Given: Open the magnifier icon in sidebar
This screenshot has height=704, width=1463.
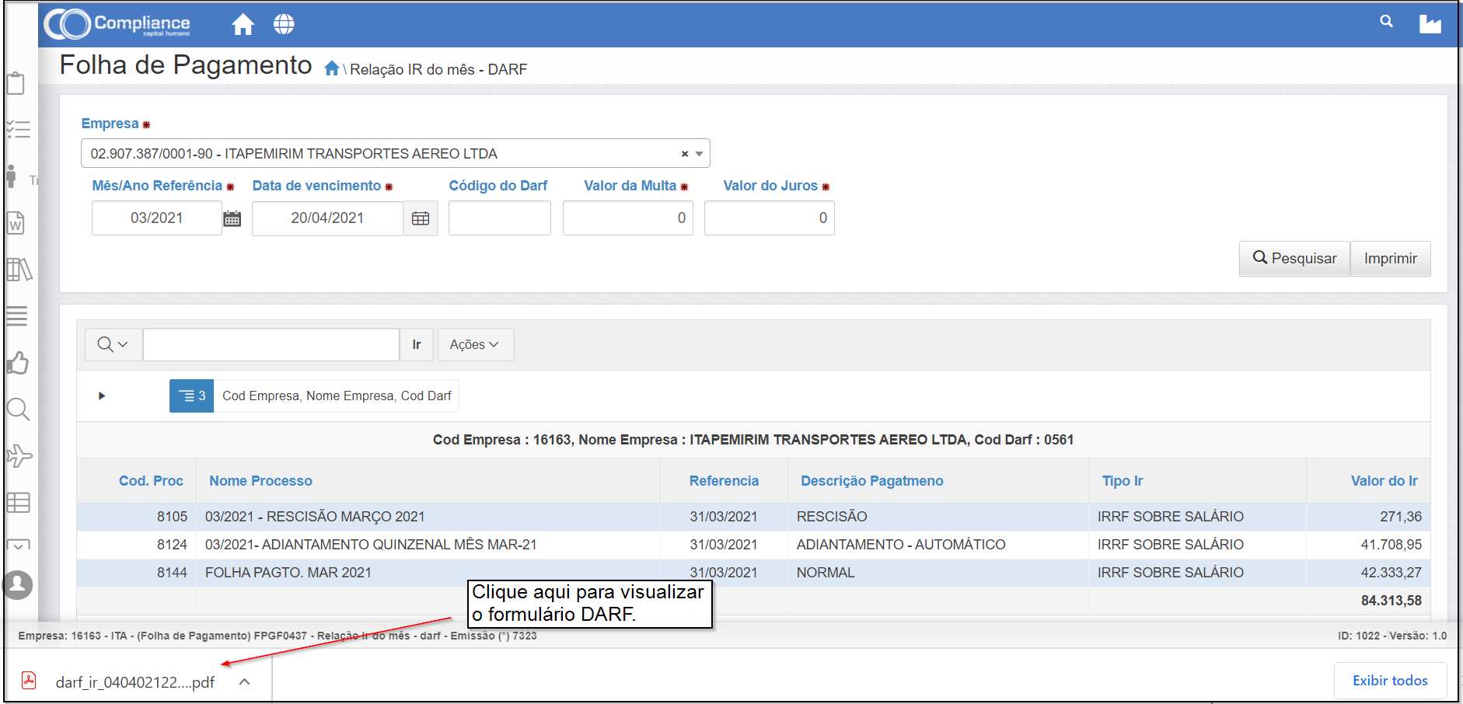Looking at the screenshot, I should point(18,410).
